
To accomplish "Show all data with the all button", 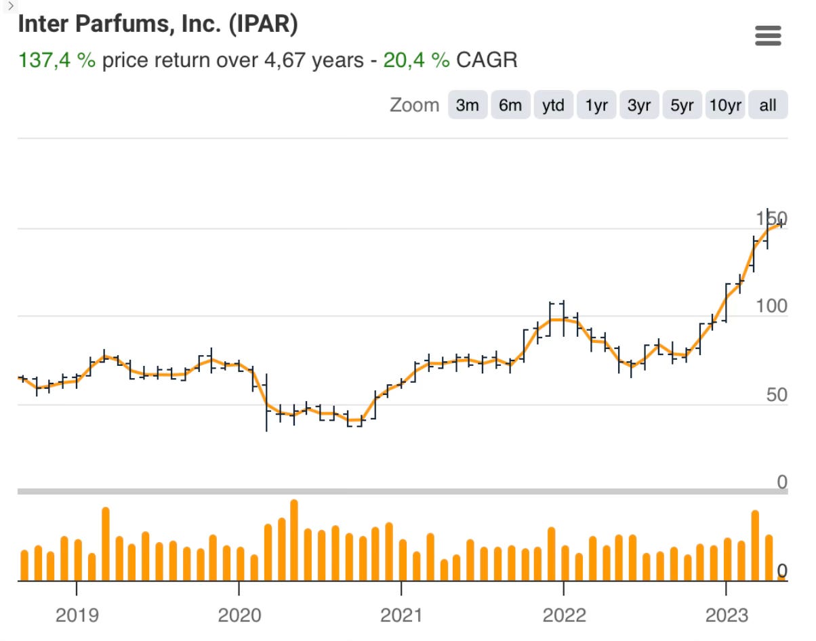I will 768,105.
